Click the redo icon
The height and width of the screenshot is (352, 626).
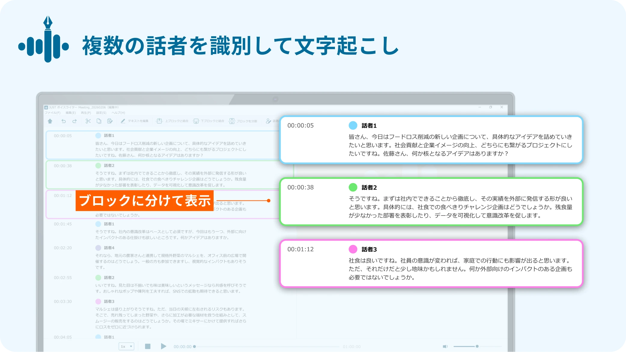[x=74, y=121]
